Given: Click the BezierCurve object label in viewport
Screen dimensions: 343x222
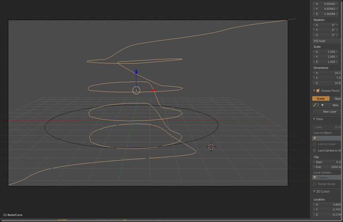Looking at the screenshot, I should [x=13, y=215].
